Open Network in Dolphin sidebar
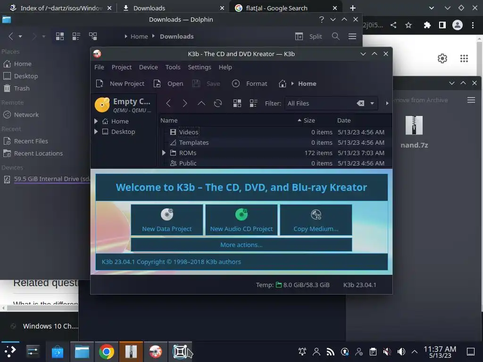 [26, 115]
